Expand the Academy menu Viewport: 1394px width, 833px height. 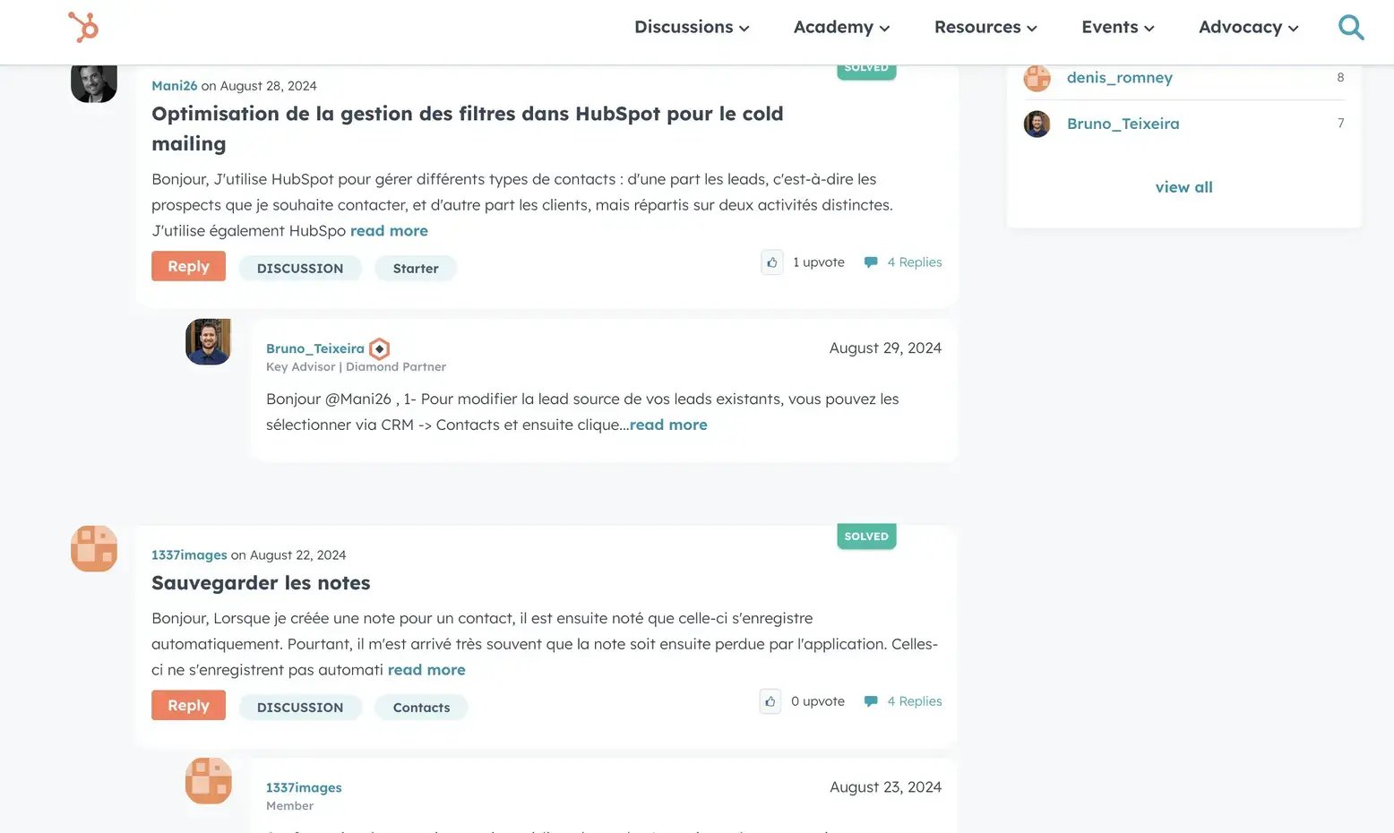coord(841,27)
